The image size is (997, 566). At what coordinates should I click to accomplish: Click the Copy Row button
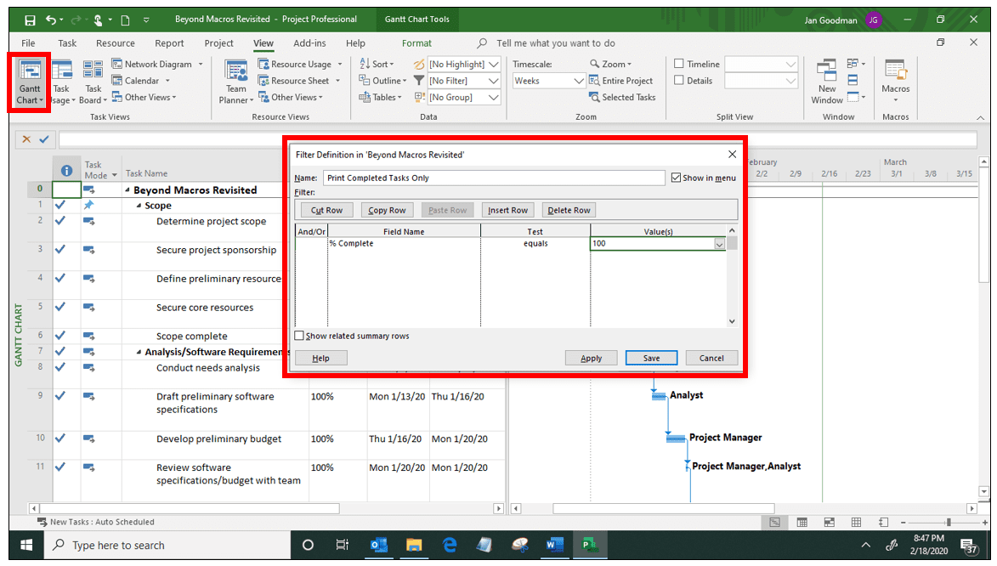[387, 211]
